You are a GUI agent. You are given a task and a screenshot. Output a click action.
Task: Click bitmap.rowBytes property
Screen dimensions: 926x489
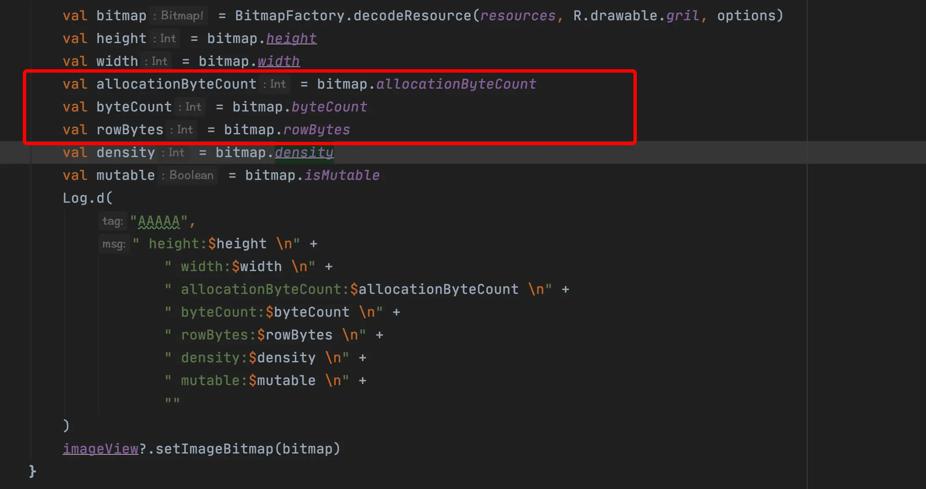pyautogui.click(x=316, y=130)
